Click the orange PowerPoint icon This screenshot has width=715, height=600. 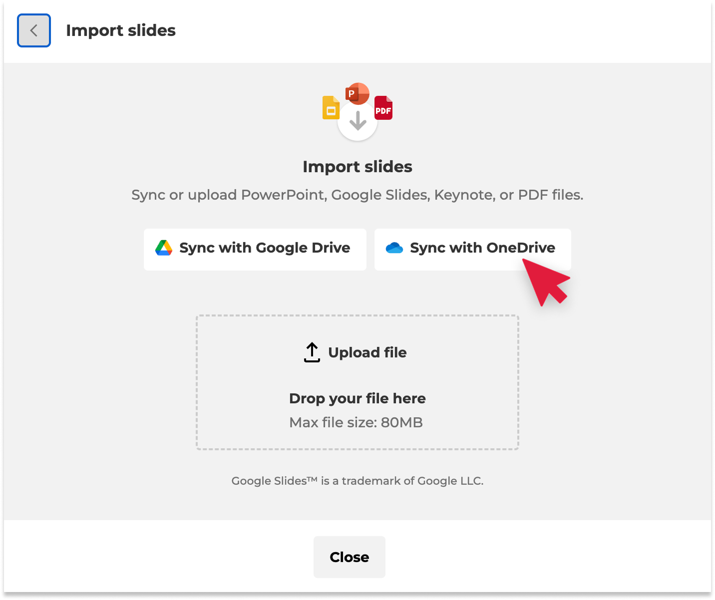[357, 93]
